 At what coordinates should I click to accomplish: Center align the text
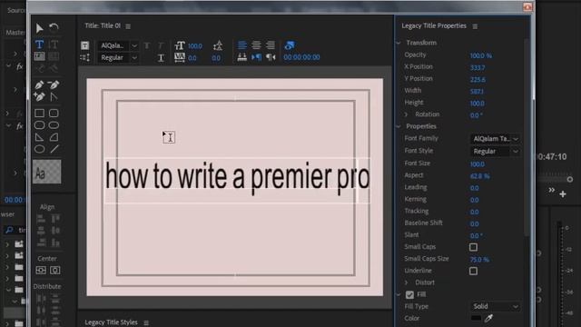tap(256, 45)
